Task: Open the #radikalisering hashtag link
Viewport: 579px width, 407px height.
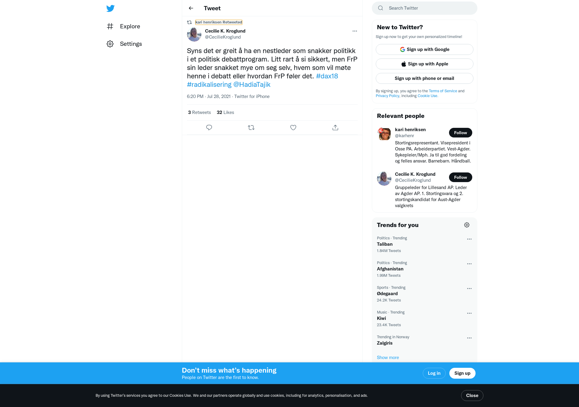Action: click(x=209, y=84)
